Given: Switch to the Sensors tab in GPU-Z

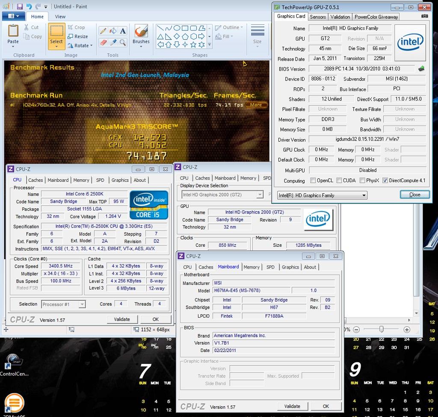Looking at the screenshot, I should click(x=318, y=17).
